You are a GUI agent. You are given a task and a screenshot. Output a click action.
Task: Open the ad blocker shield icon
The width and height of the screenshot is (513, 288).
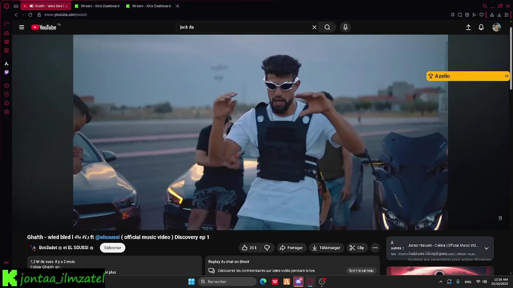467,15
